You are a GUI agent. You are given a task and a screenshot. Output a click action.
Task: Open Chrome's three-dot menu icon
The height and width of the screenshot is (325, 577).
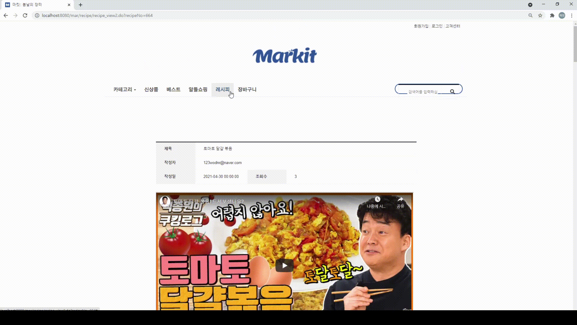[572, 15]
